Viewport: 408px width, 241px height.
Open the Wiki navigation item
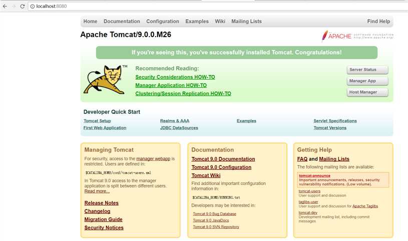point(220,21)
